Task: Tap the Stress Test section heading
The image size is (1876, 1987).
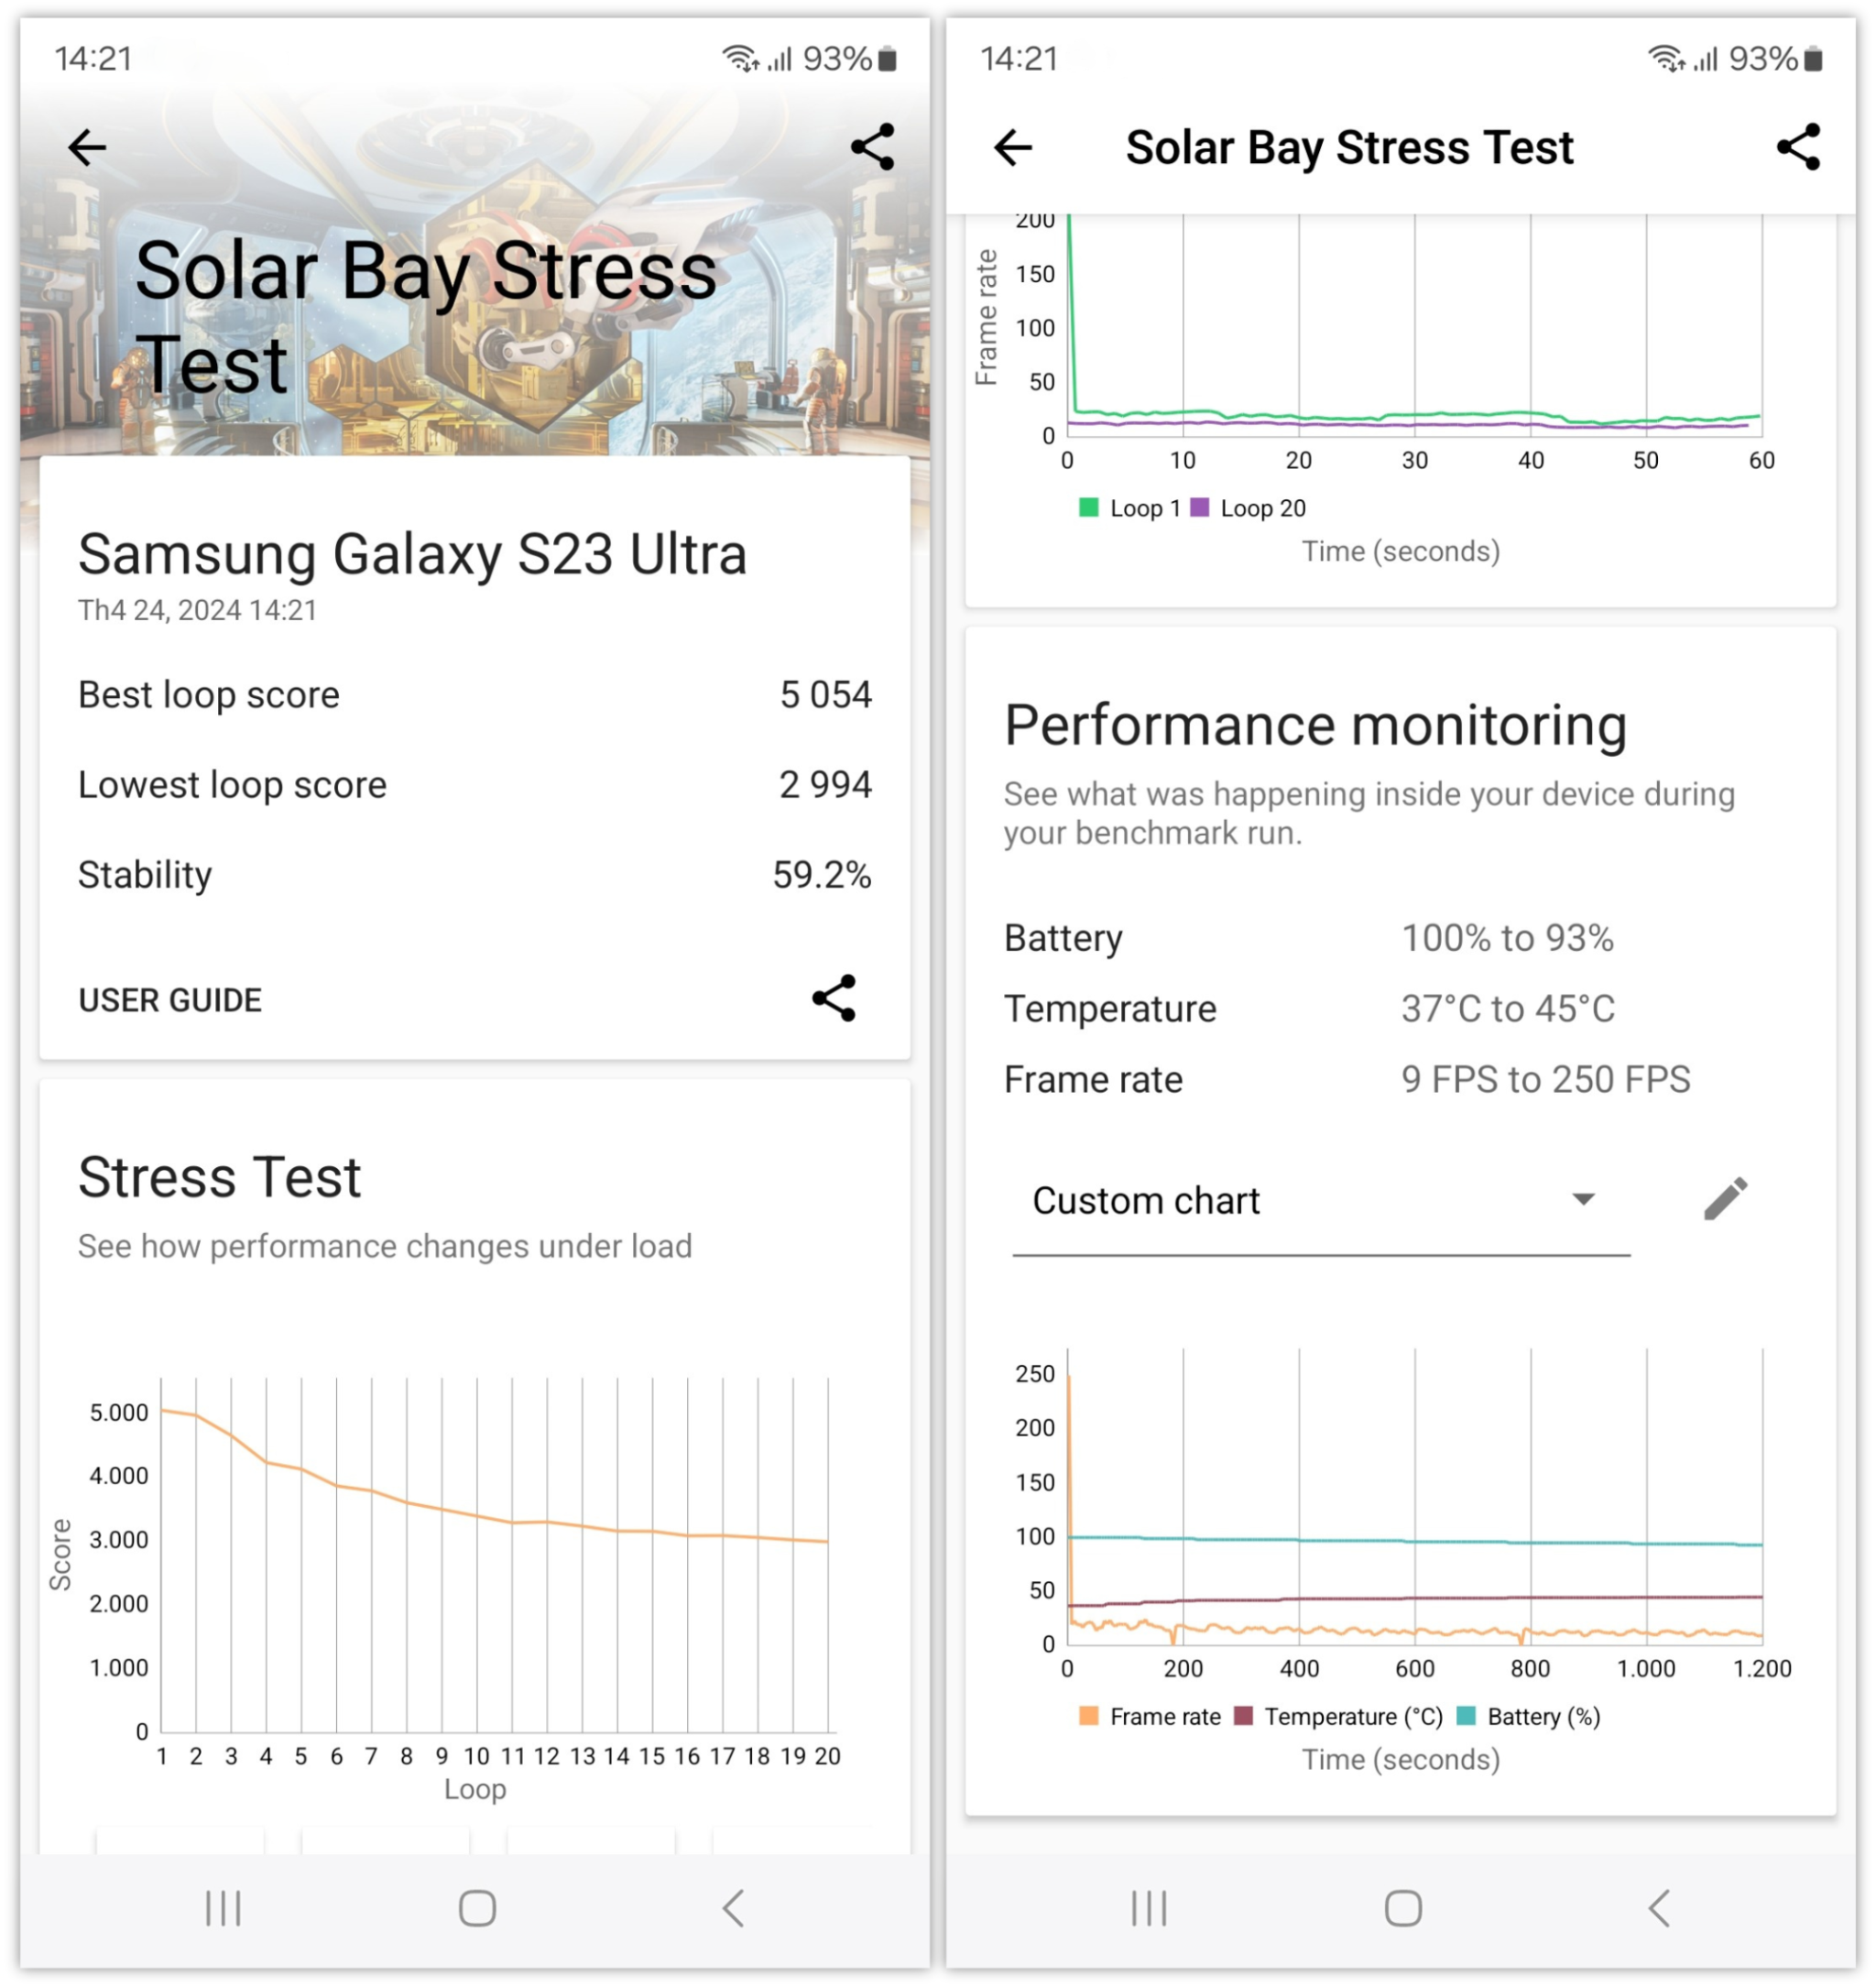Action: click(219, 1177)
